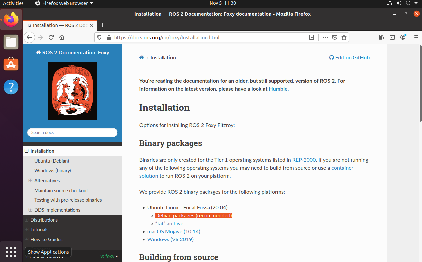The height and width of the screenshot is (262, 422).
Task: View site security padlock information
Action: click(x=108, y=37)
